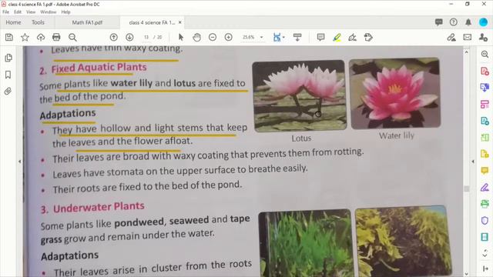Image resolution: width=493 pixels, height=277 pixels.
Task: Zoom out with the minus button
Action: click(213, 38)
